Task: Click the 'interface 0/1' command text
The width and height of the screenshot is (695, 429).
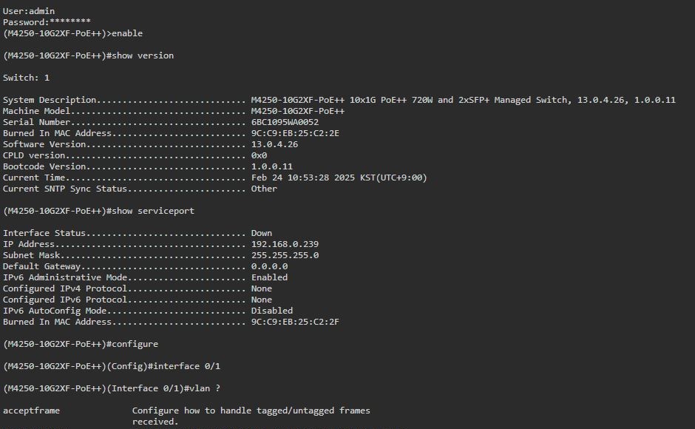Action: 186,366
